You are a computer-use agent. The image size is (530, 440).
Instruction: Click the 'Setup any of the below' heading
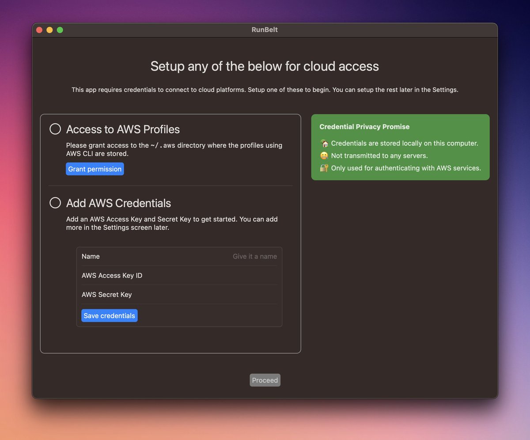point(265,66)
